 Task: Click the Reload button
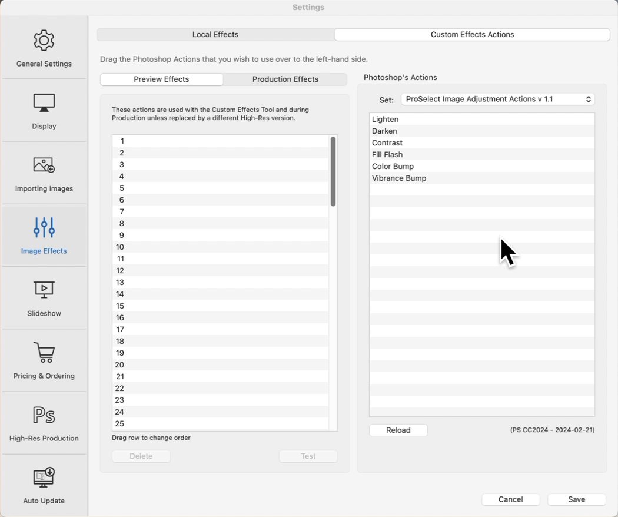(x=398, y=430)
